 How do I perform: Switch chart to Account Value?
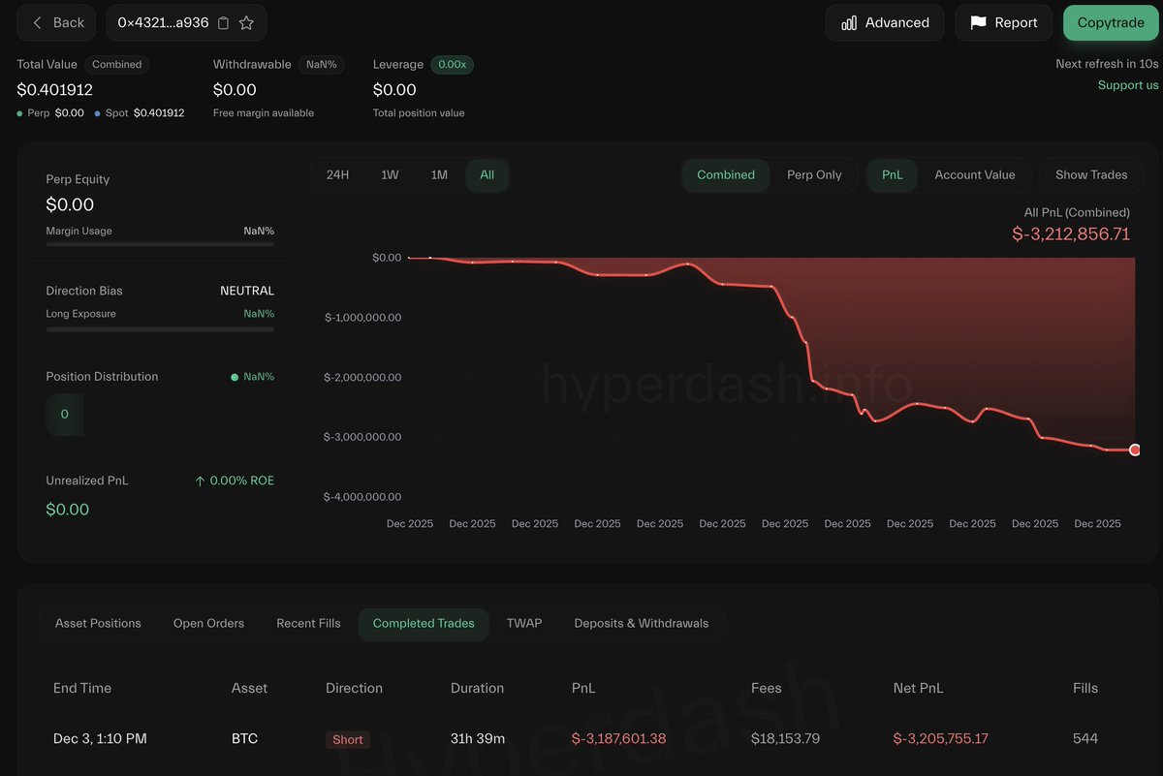point(974,175)
